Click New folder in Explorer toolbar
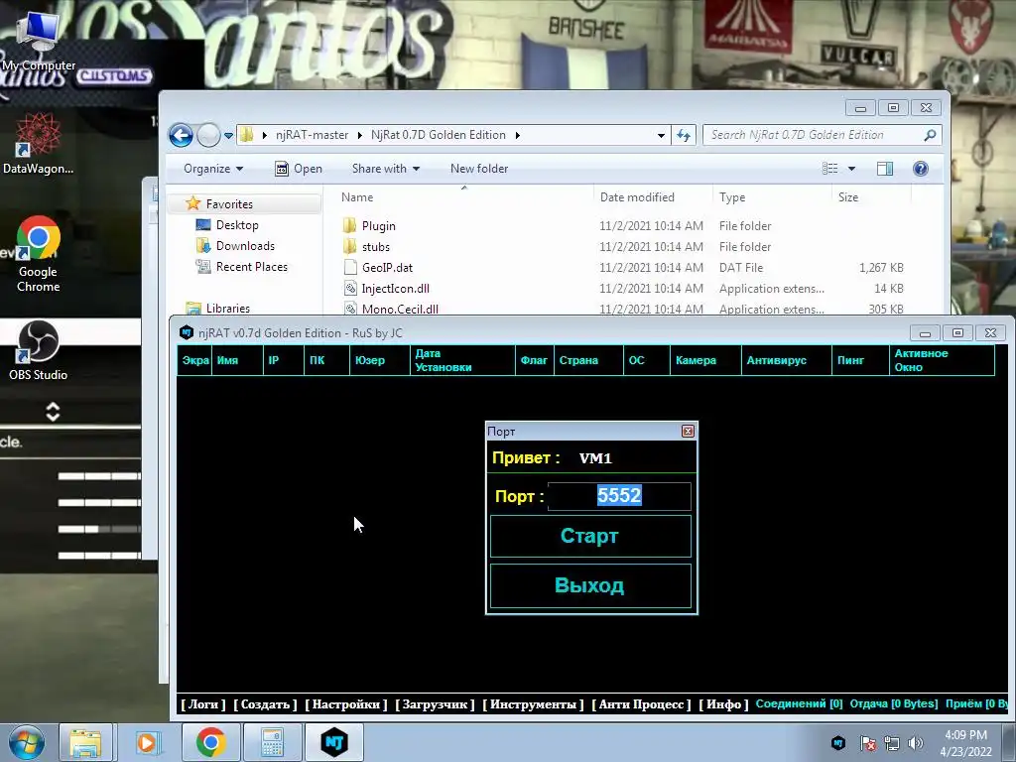 (x=479, y=169)
